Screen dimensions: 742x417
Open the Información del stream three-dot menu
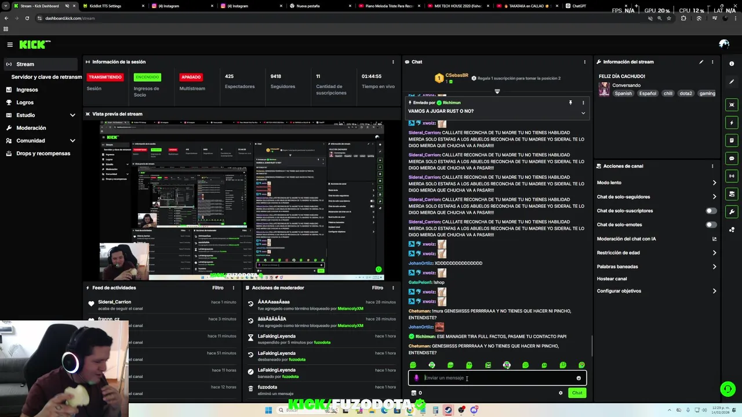(x=712, y=62)
